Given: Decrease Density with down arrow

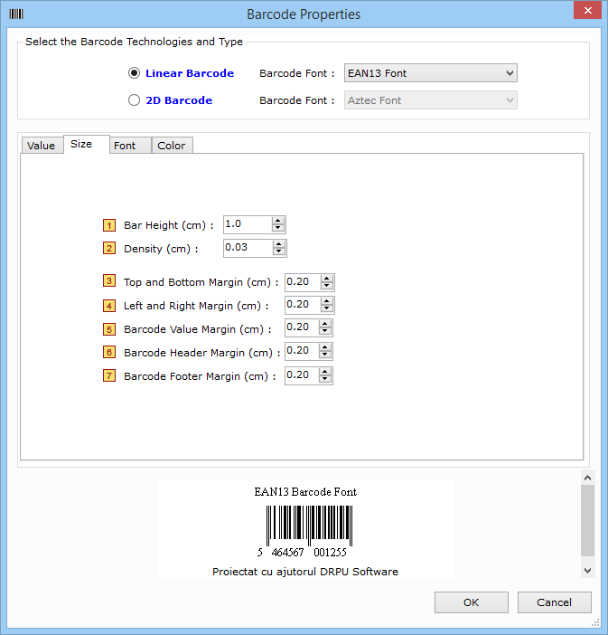Looking at the screenshot, I should [279, 251].
